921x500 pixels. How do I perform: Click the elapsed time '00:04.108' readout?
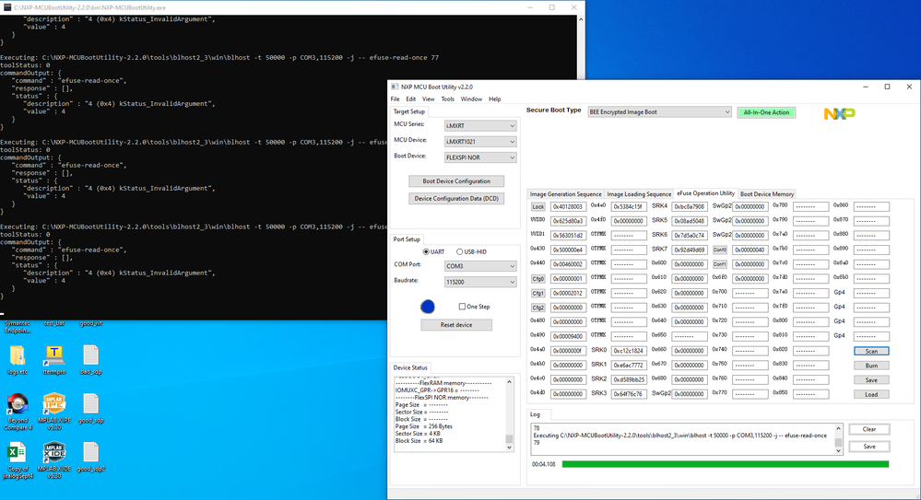click(543, 464)
